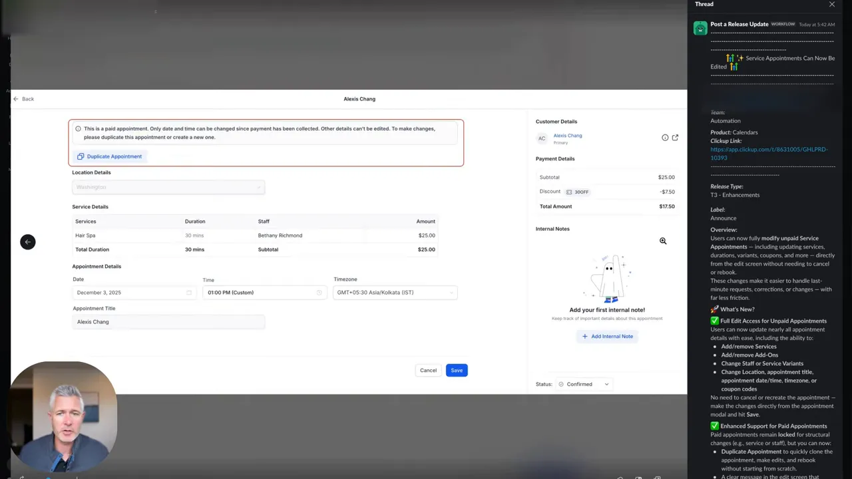This screenshot has width=852, height=479.
Task: Click the presenter video thumbnail
Action: pos(64,416)
